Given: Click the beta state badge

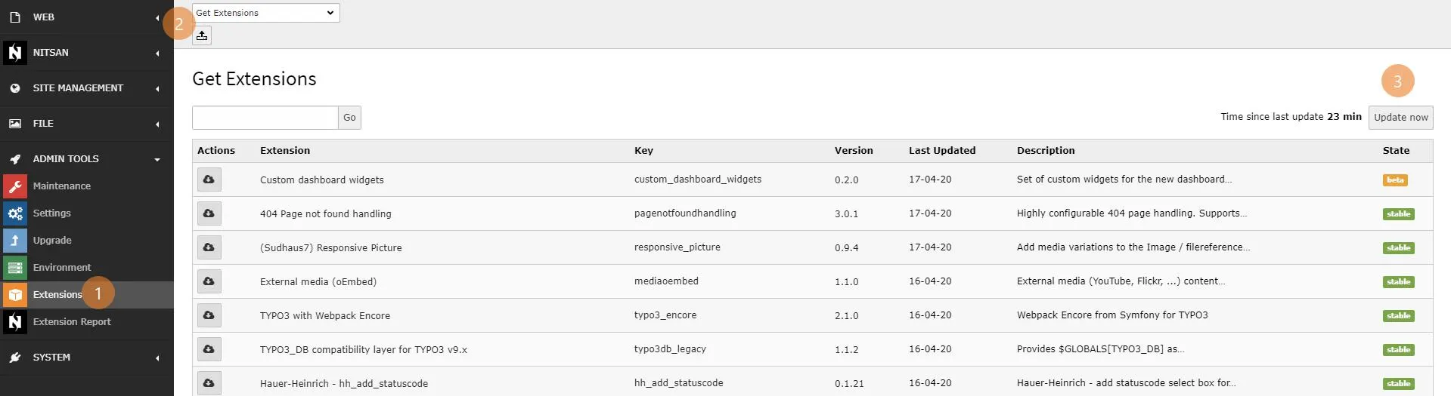Looking at the screenshot, I should 1395,180.
